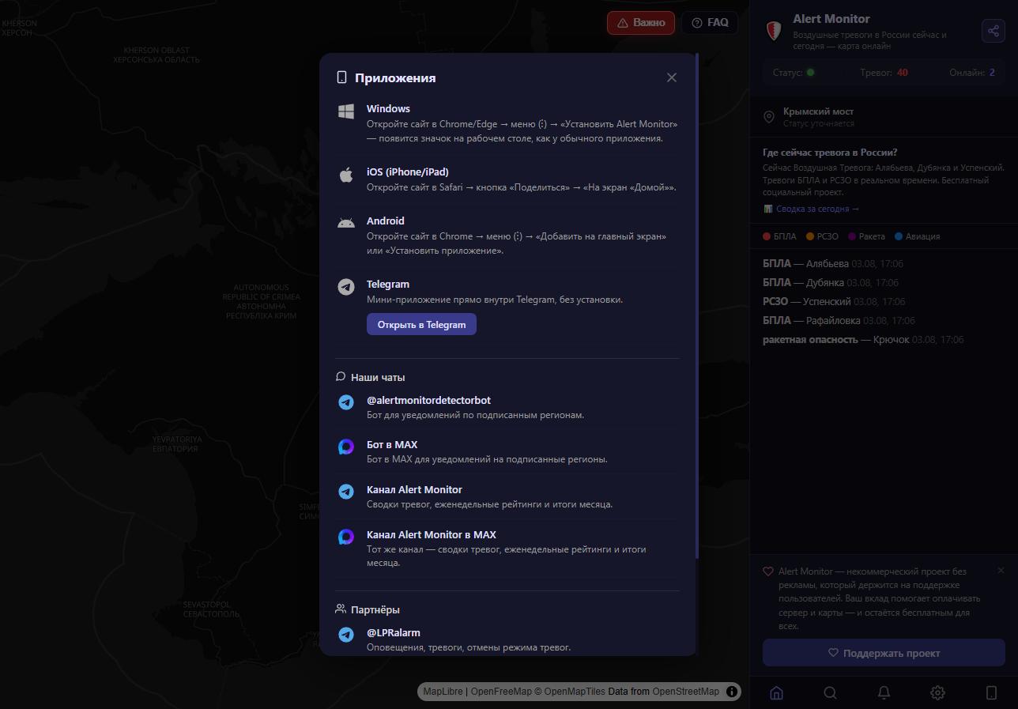This screenshot has width=1018, height=709.
Task: Click MAX icon beside Канал Alert Monitor в MAX
Action: [346, 537]
